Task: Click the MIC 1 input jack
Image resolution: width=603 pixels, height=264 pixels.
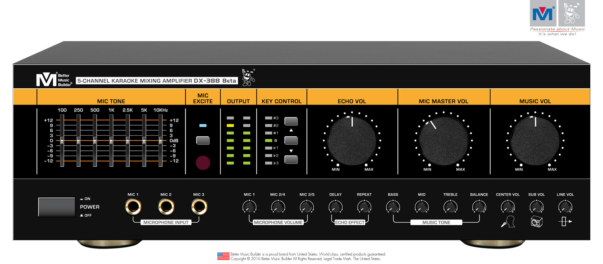Action: point(133,207)
